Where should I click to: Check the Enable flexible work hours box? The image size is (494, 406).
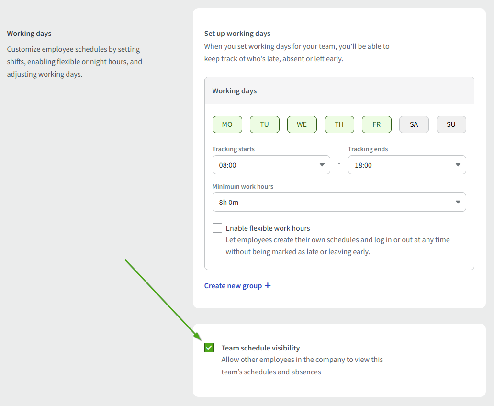[x=217, y=228]
